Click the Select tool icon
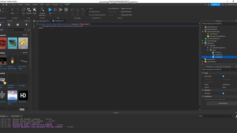Screen dimensions: 237x133 pos(34,10)
